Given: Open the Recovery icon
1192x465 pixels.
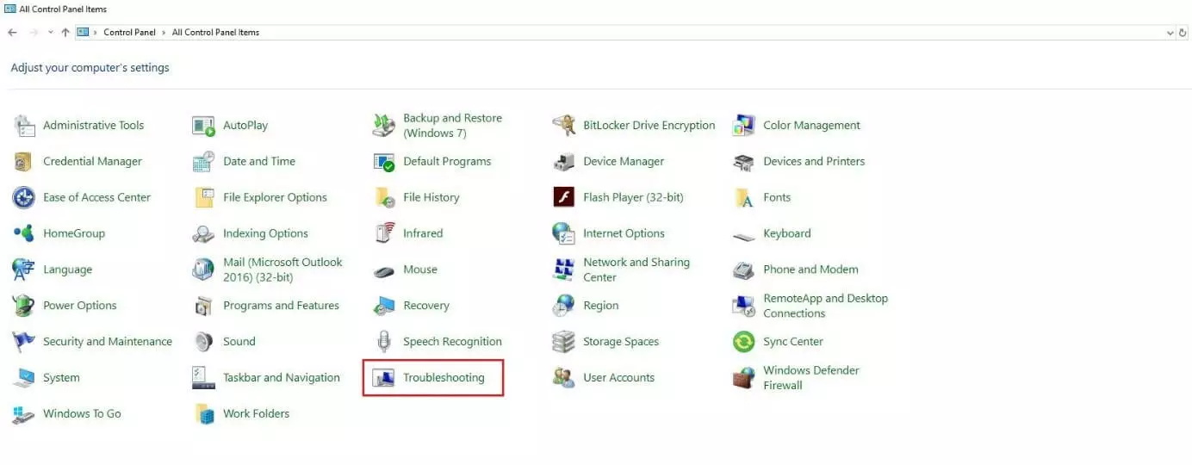Looking at the screenshot, I should pos(384,306).
